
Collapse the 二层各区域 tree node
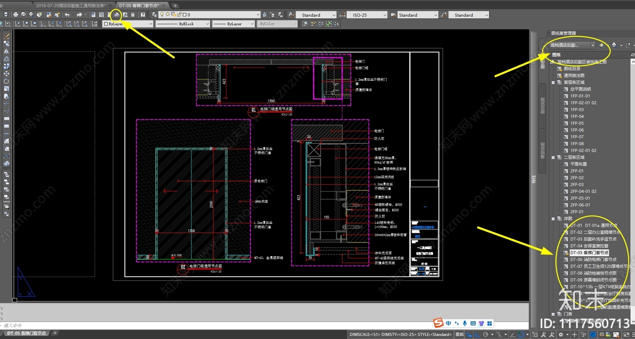click(x=553, y=157)
